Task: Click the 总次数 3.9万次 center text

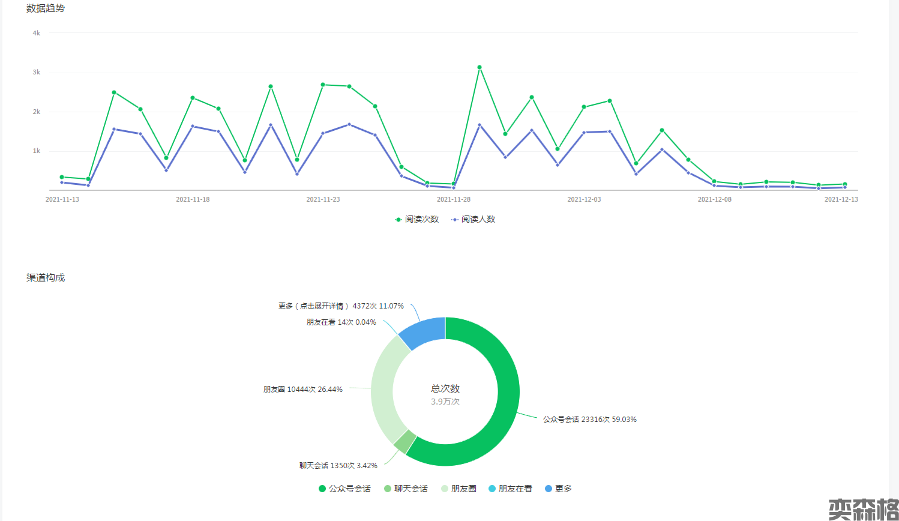Action: pyautogui.click(x=445, y=394)
